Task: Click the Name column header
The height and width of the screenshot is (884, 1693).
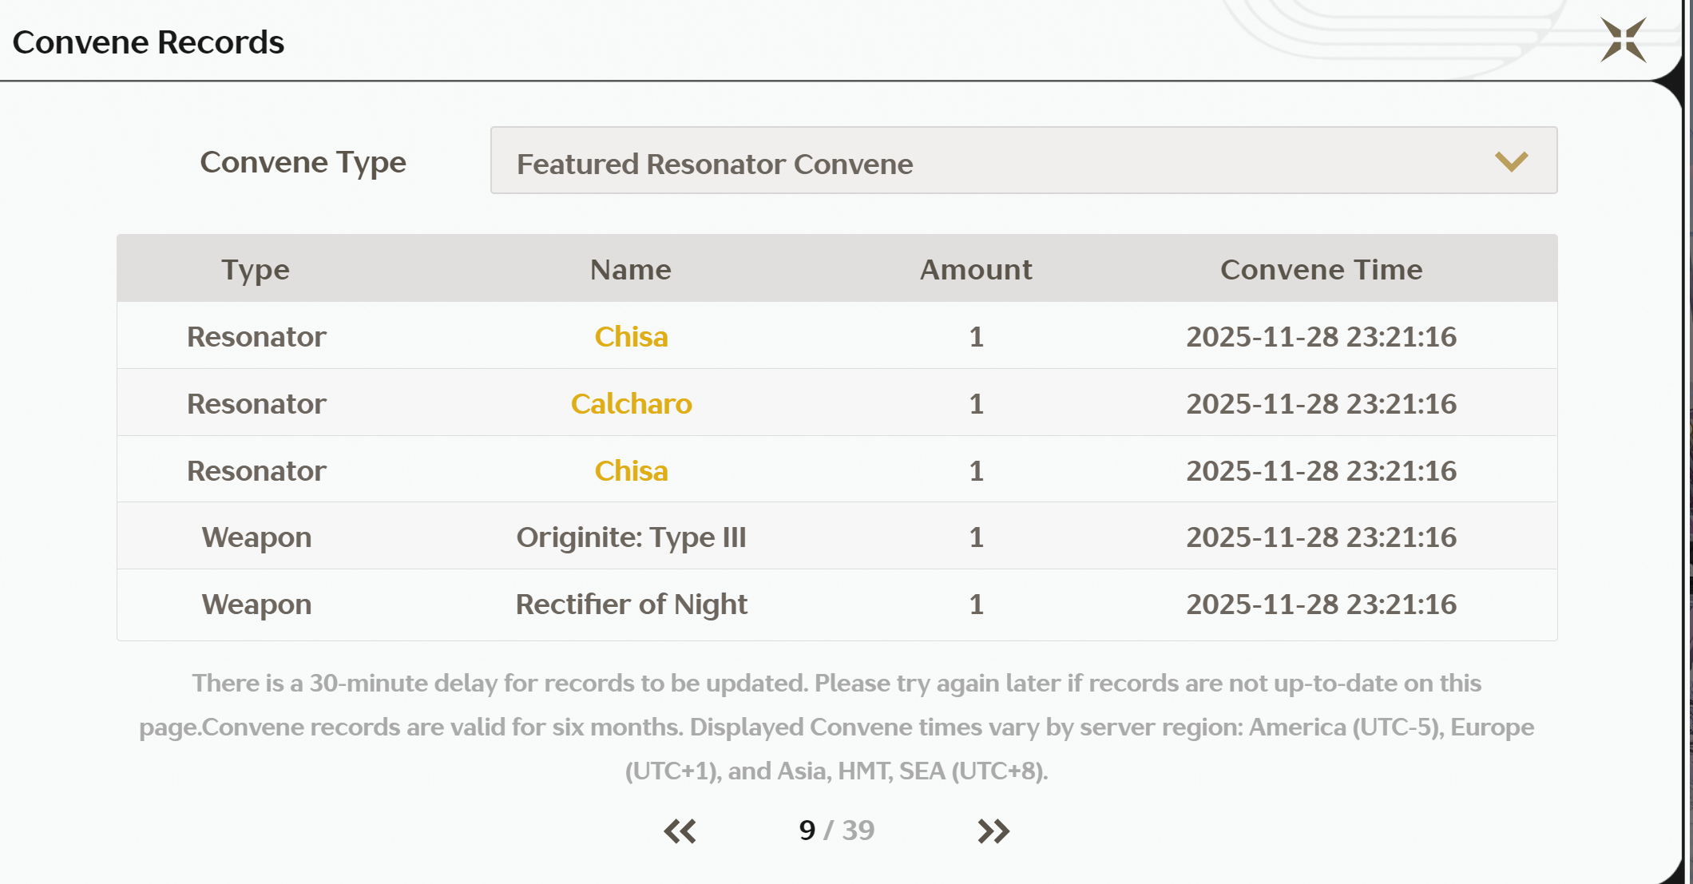Action: point(631,270)
